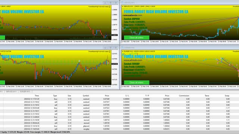The width and height of the screenshot is (239, 134).
Task: Close the top-left chart window
Action: tap(116, 3)
